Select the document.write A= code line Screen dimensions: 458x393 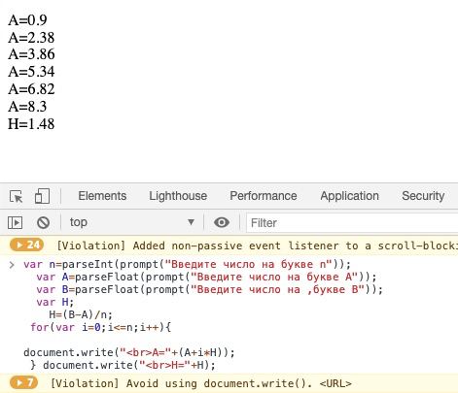129,352
